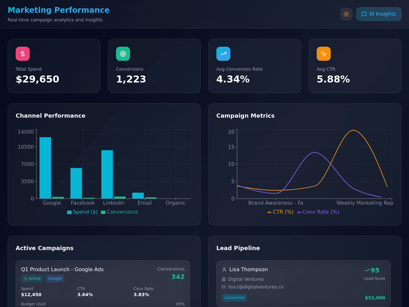
Task: Click the 3.83% Conv Rate value
Action: pyautogui.click(x=141, y=295)
